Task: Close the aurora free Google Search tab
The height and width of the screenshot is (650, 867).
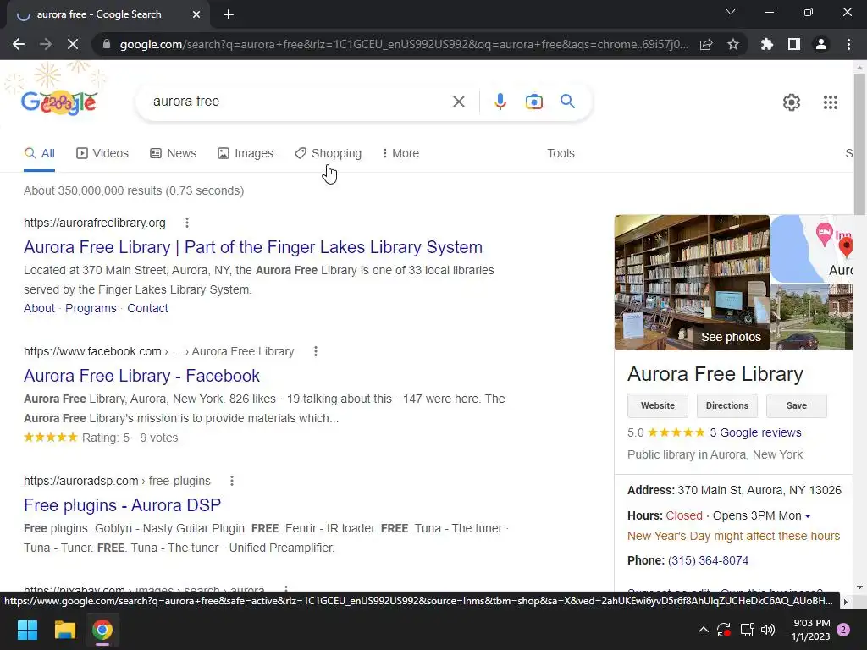Action: (x=196, y=14)
